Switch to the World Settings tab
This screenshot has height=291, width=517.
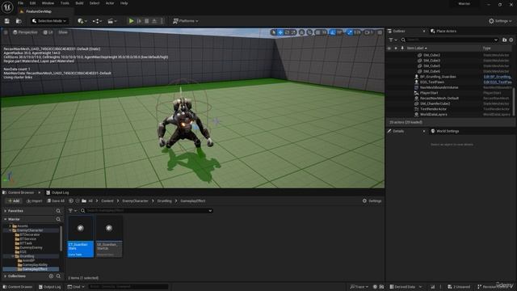click(x=445, y=131)
